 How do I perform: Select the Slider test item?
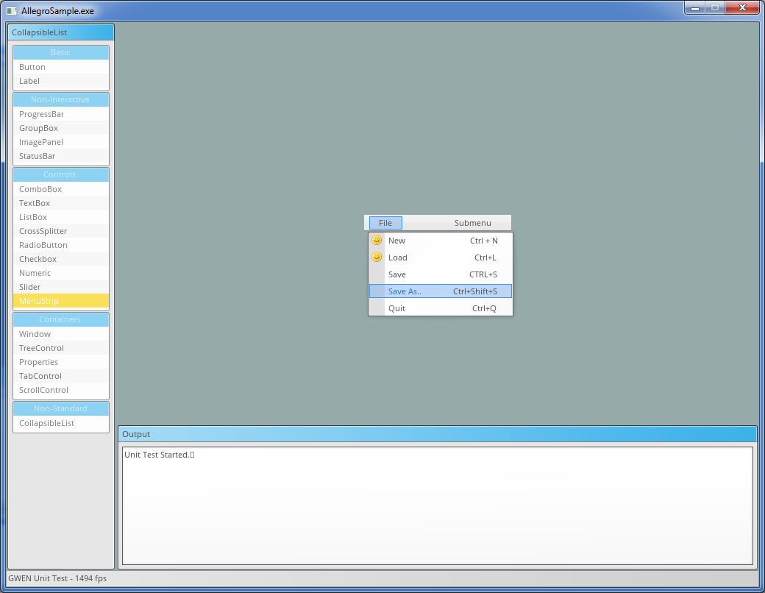(30, 287)
